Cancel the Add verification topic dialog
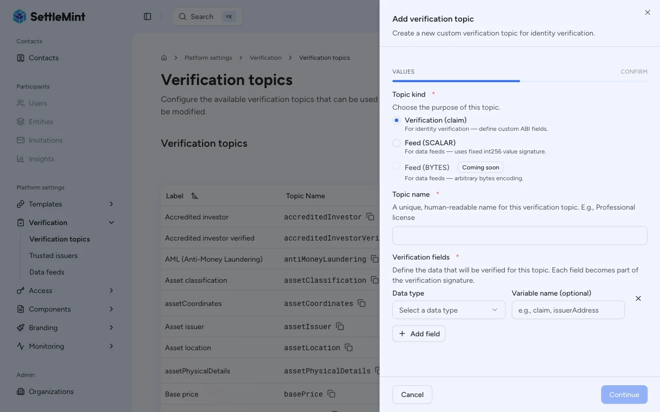This screenshot has width=660, height=412. coord(412,394)
